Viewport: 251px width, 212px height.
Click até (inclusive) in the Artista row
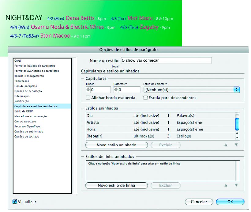point(146,122)
